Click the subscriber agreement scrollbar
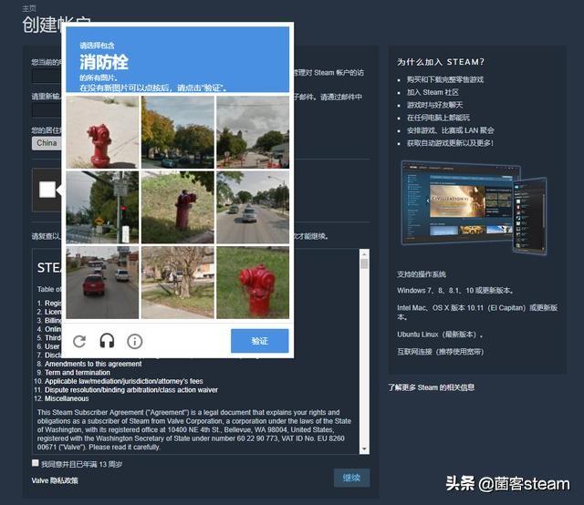The height and width of the screenshot is (505, 584). [x=365, y=356]
